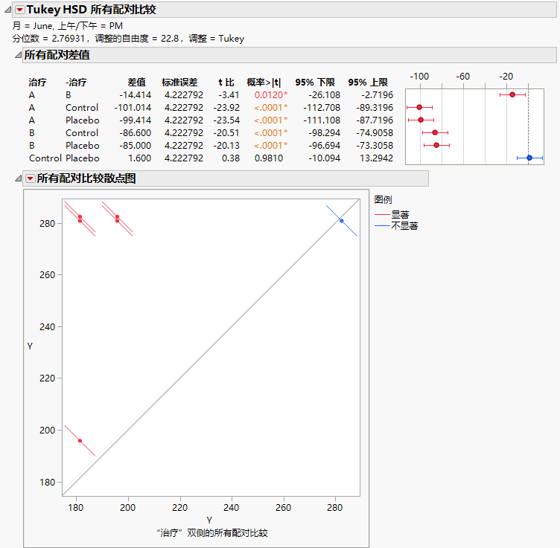
Task: Click blue Control-Placebo marker in interval chart
Action: pos(529,158)
